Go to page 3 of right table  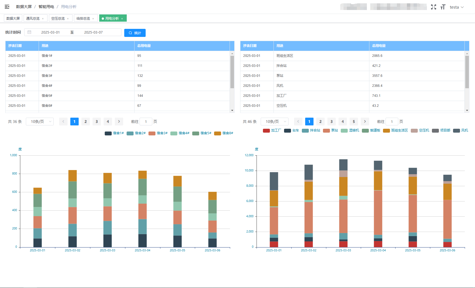tap(332, 122)
